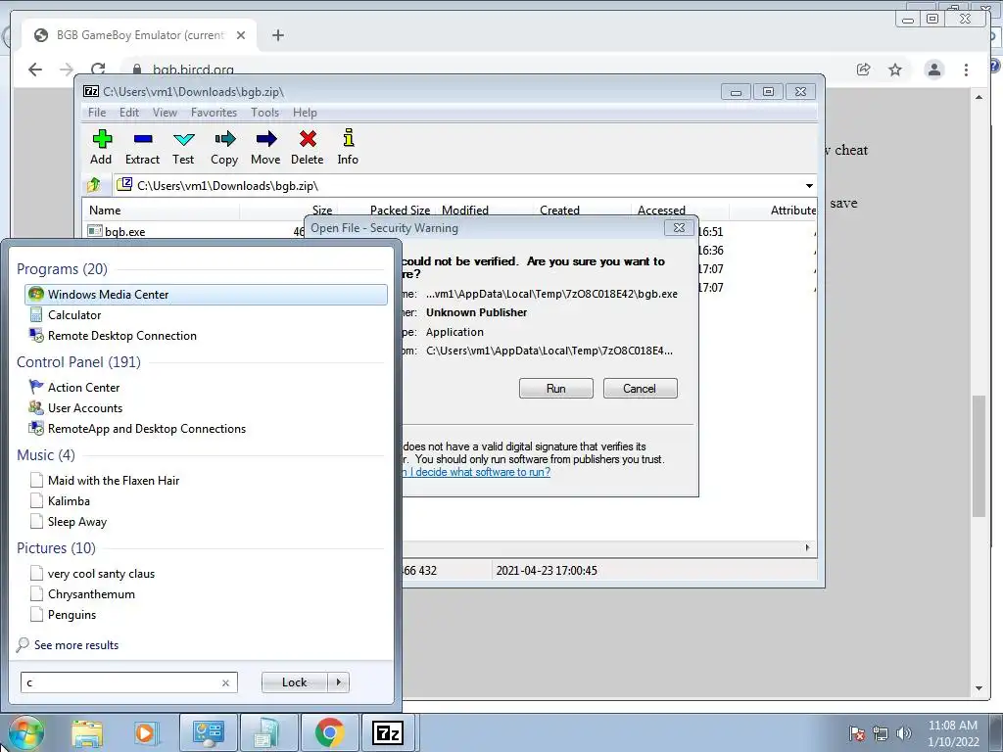
Task: Click the Delete red X icon
Action: point(307,147)
